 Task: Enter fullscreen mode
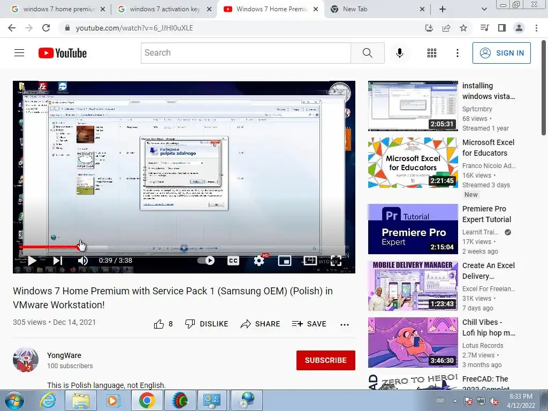click(336, 261)
